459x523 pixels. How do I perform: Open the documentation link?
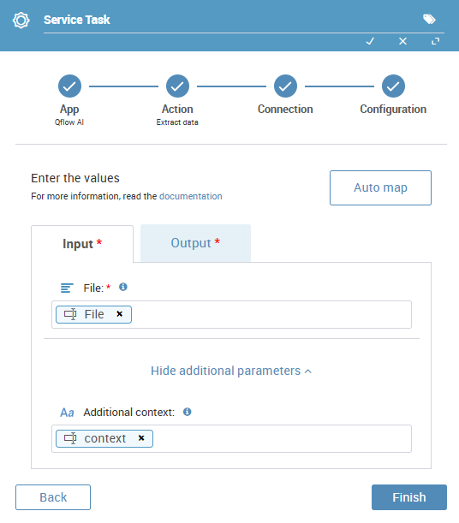(191, 196)
